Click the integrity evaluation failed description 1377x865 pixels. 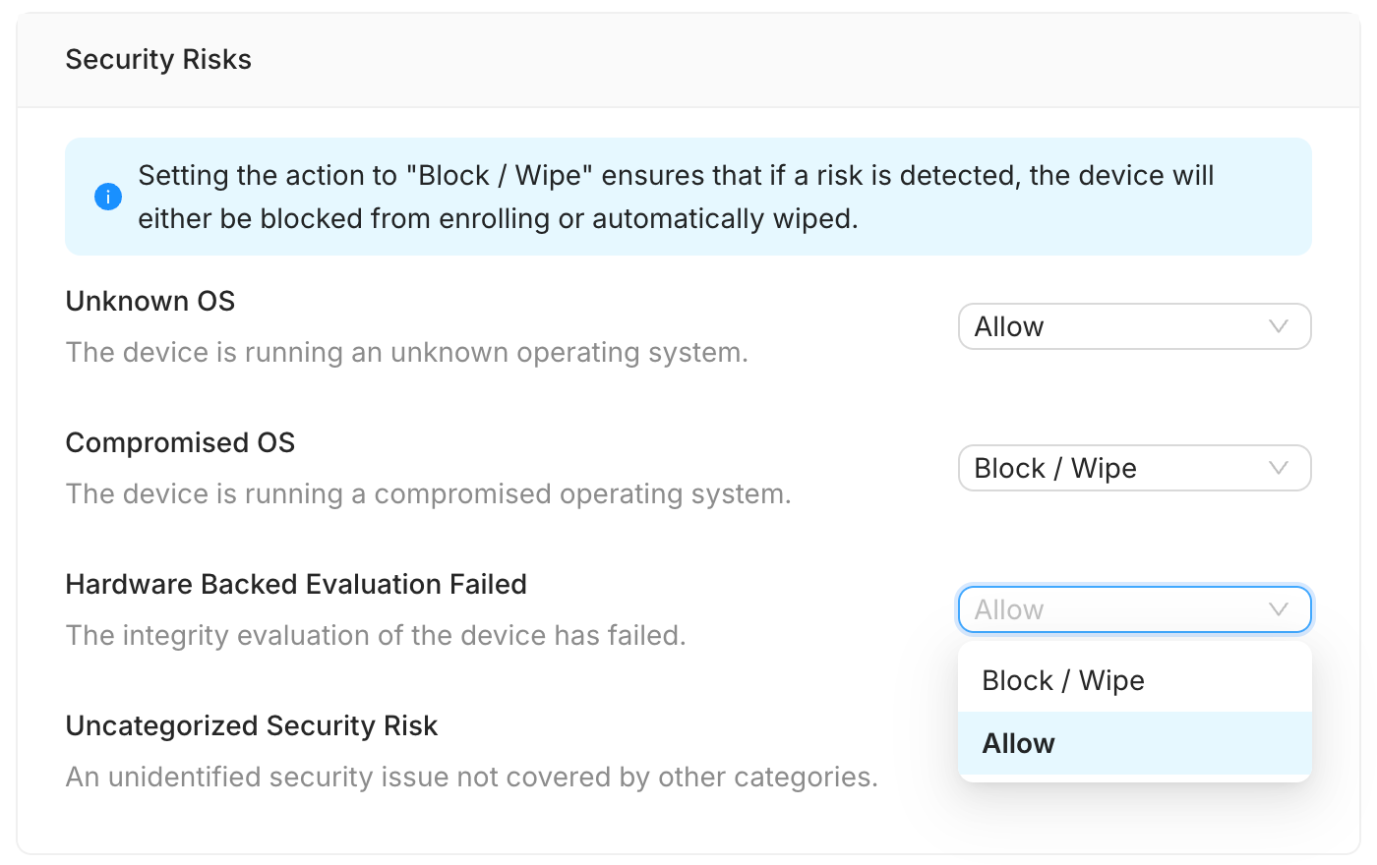pos(376,635)
